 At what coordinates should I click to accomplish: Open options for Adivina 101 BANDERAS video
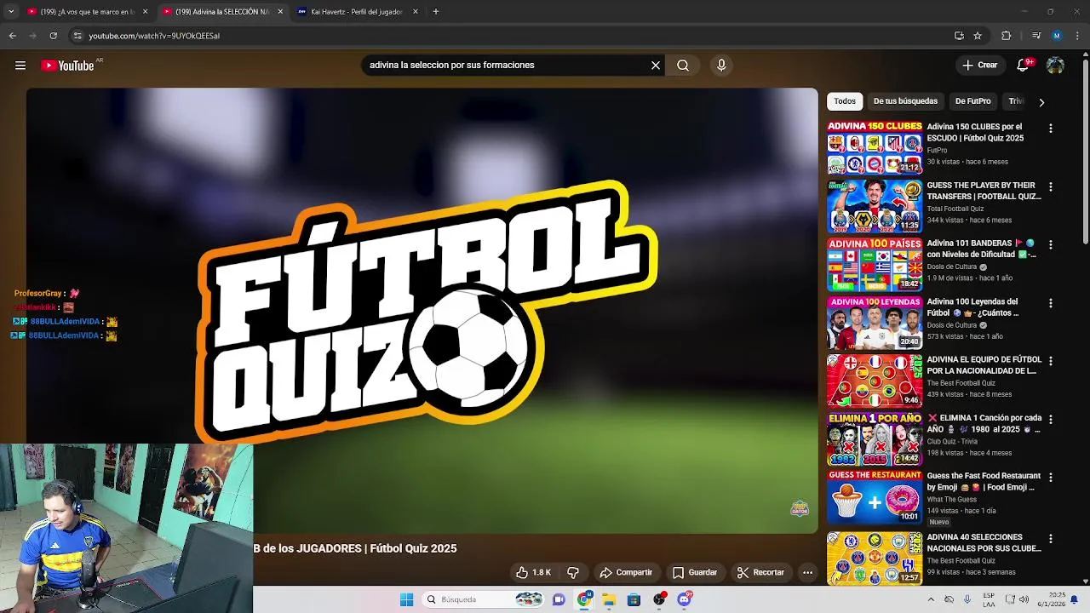tap(1050, 244)
